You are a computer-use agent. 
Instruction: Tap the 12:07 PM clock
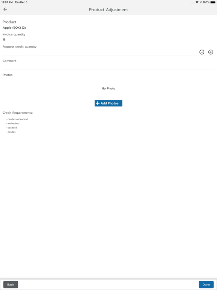click(7, 2)
